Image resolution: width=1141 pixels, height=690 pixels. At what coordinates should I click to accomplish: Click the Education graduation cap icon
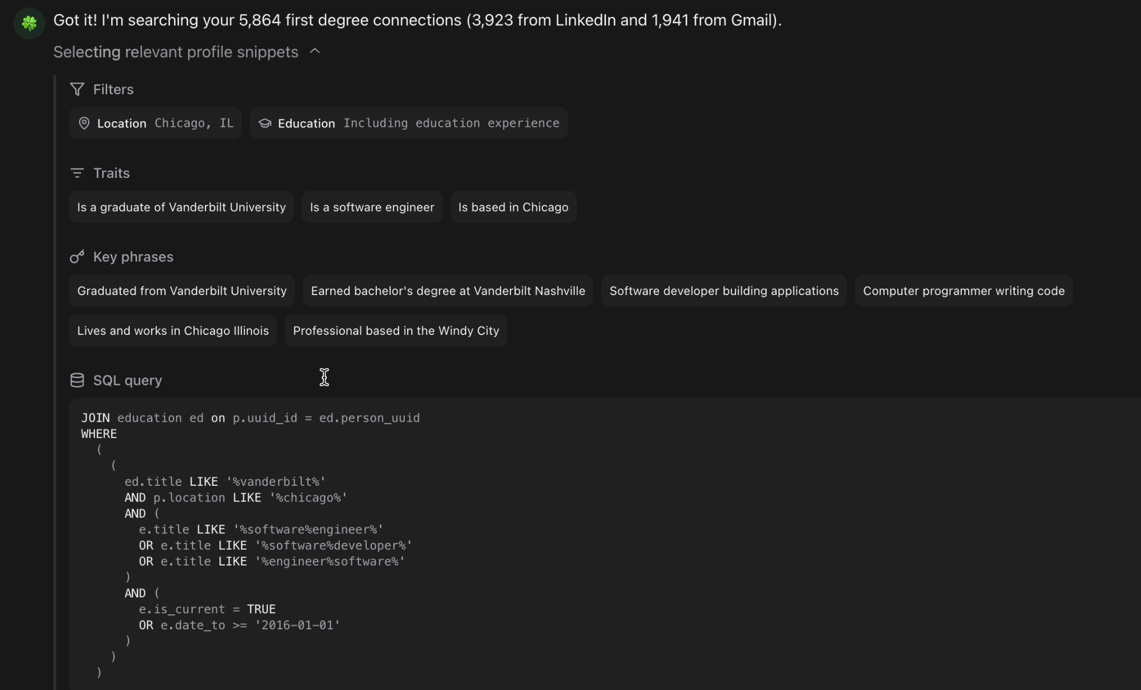pyautogui.click(x=264, y=123)
